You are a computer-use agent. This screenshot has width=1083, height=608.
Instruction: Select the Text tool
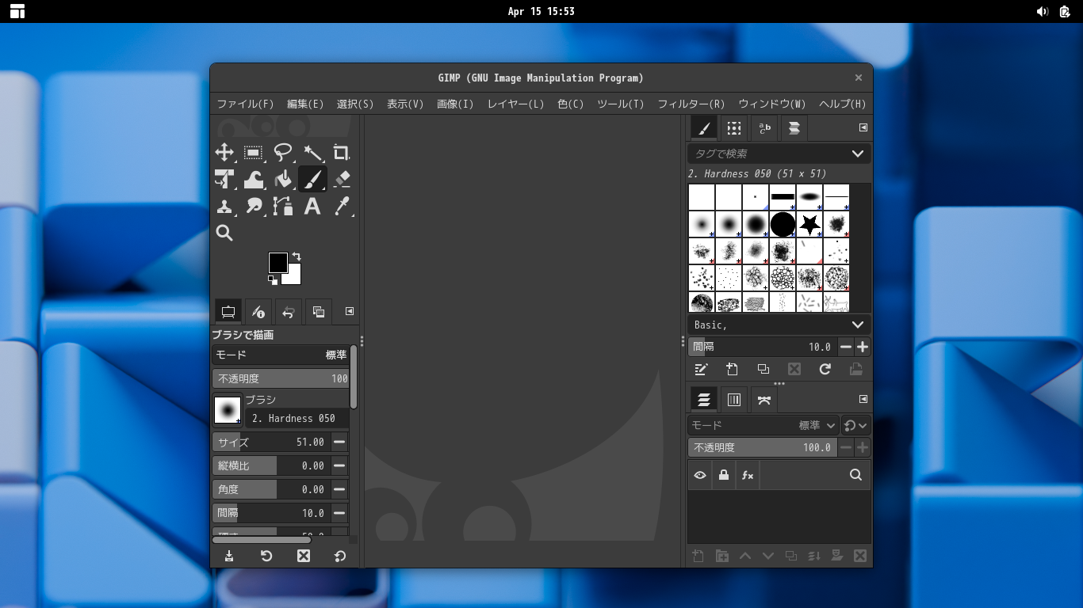312,207
